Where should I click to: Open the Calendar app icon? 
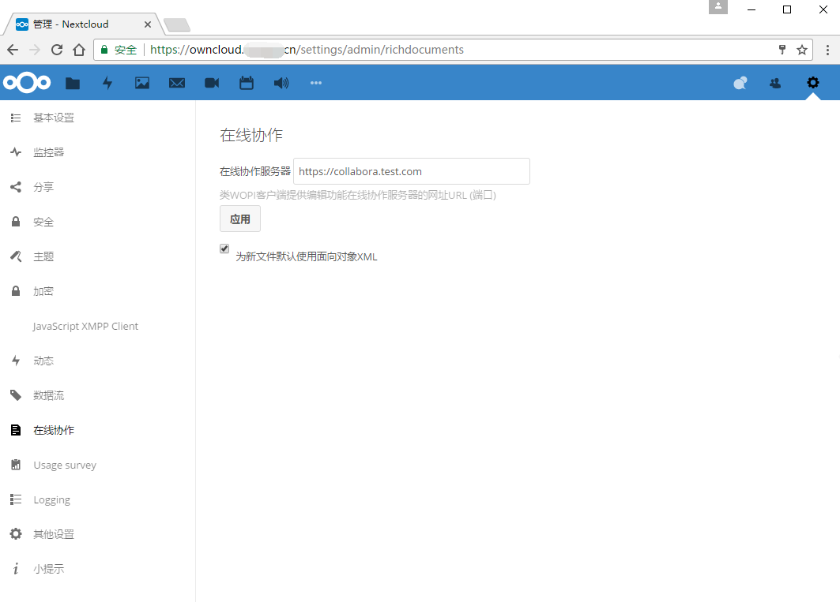[x=247, y=82]
